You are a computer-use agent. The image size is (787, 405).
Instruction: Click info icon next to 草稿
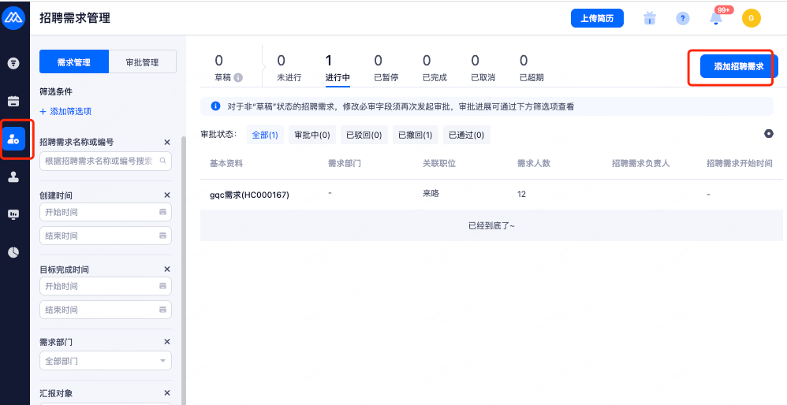(x=238, y=78)
